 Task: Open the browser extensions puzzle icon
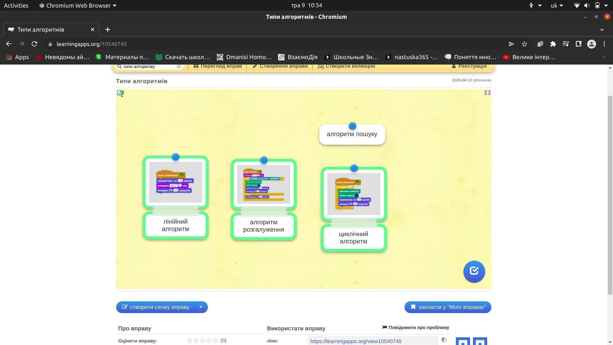click(x=553, y=44)
